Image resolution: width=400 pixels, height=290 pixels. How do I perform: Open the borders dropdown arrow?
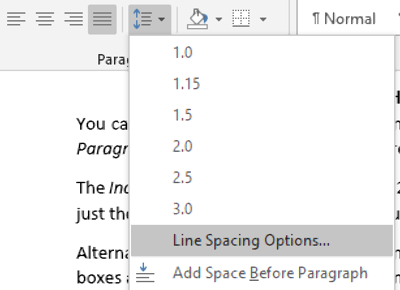[263, 19]
